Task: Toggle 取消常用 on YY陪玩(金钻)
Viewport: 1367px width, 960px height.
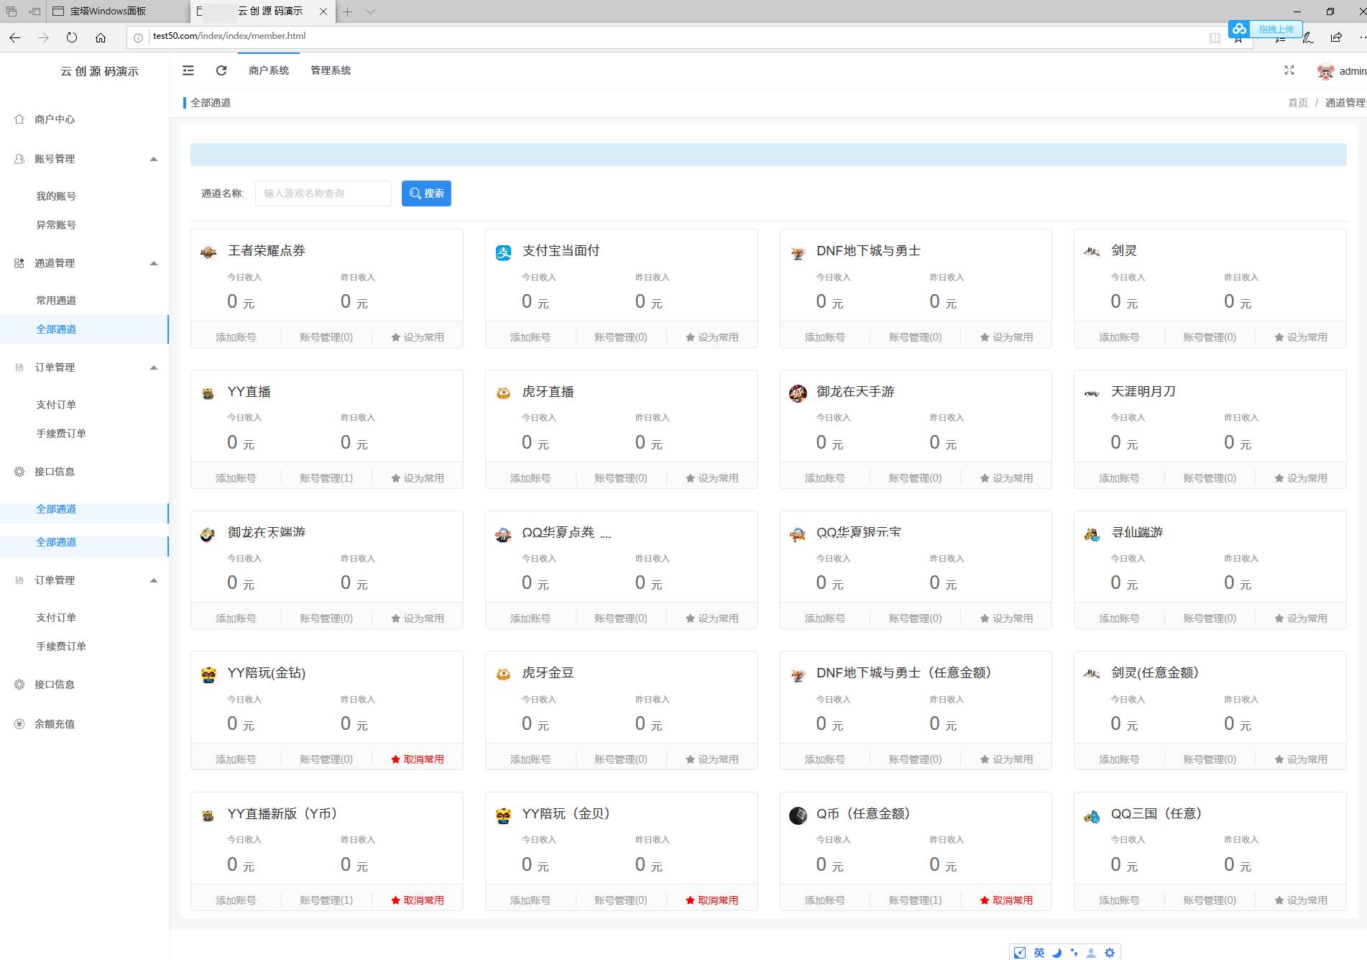Action: [x=418, y=759]
